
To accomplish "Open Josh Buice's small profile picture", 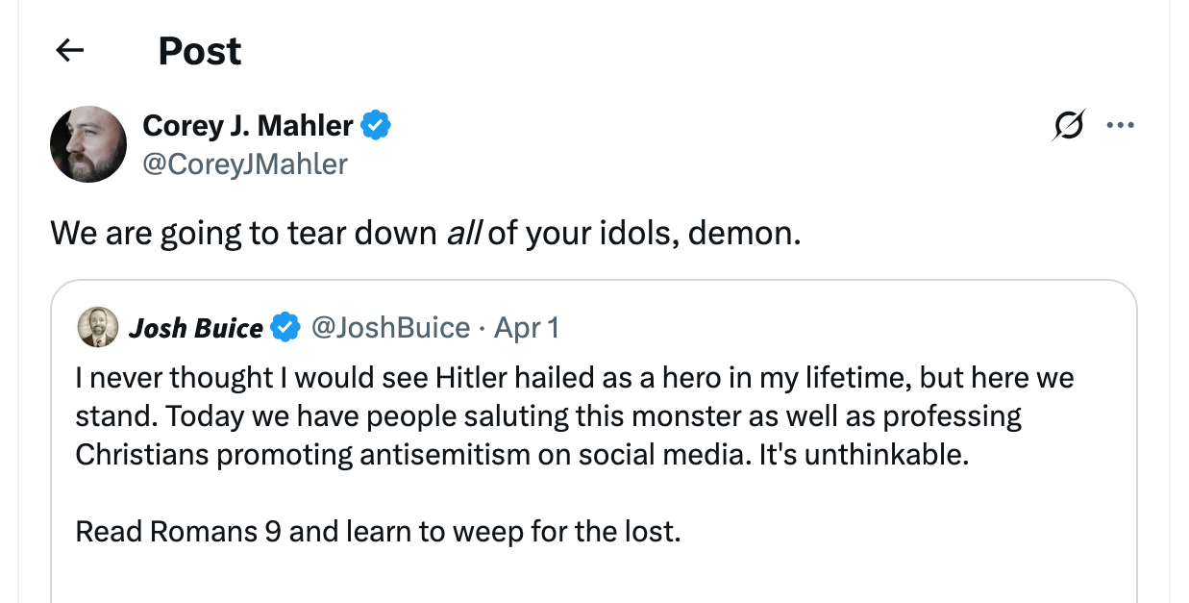I will [x=97, y=327].
